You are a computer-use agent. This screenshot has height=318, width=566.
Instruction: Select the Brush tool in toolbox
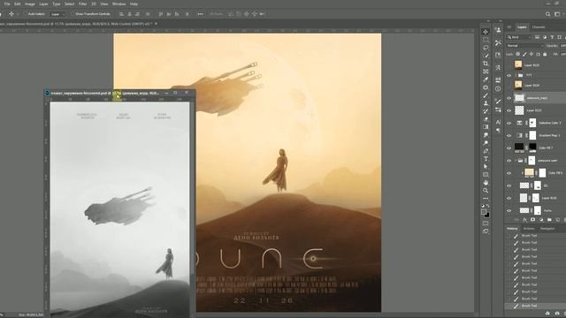coord(486,95)
